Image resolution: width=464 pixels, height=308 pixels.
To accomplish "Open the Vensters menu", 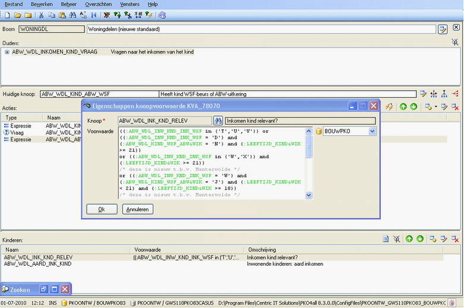I will [130, 4].
